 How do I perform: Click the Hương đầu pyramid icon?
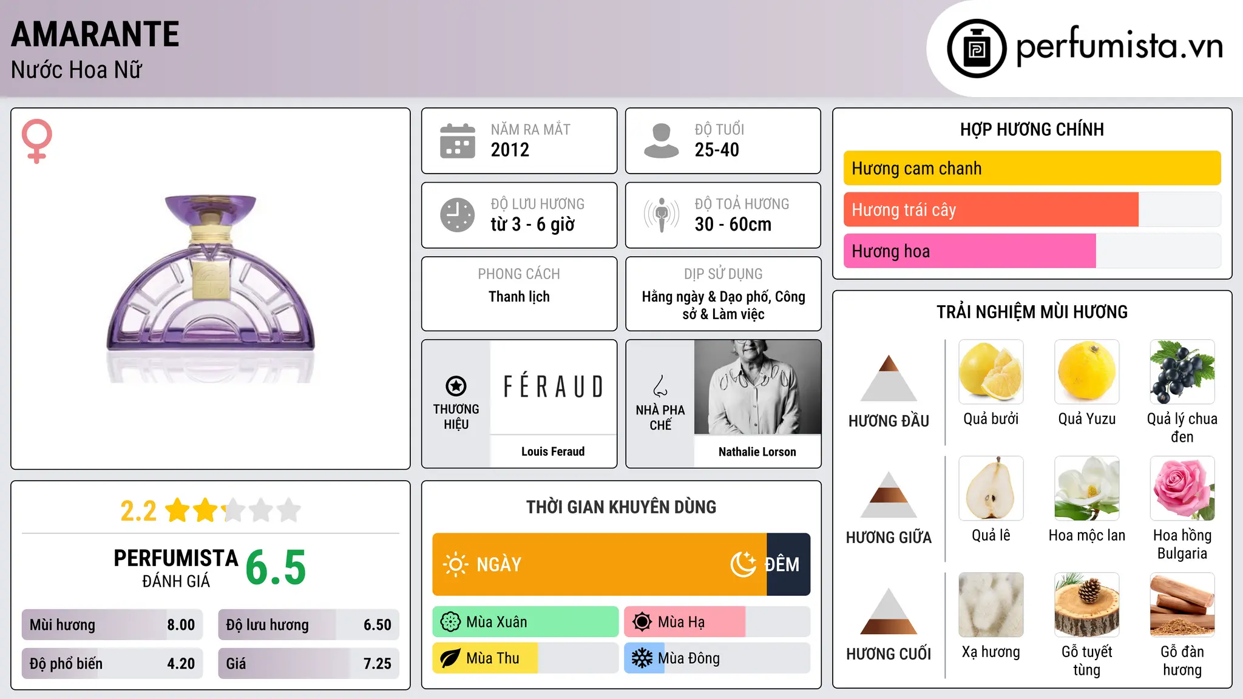click(889, 378)
